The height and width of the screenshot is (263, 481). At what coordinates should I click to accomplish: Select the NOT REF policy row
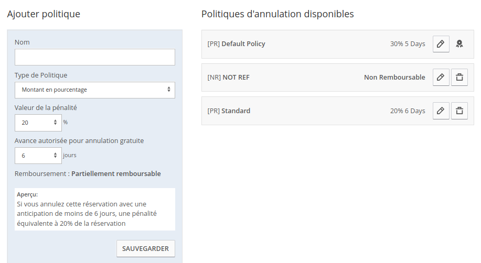[337, 78]
